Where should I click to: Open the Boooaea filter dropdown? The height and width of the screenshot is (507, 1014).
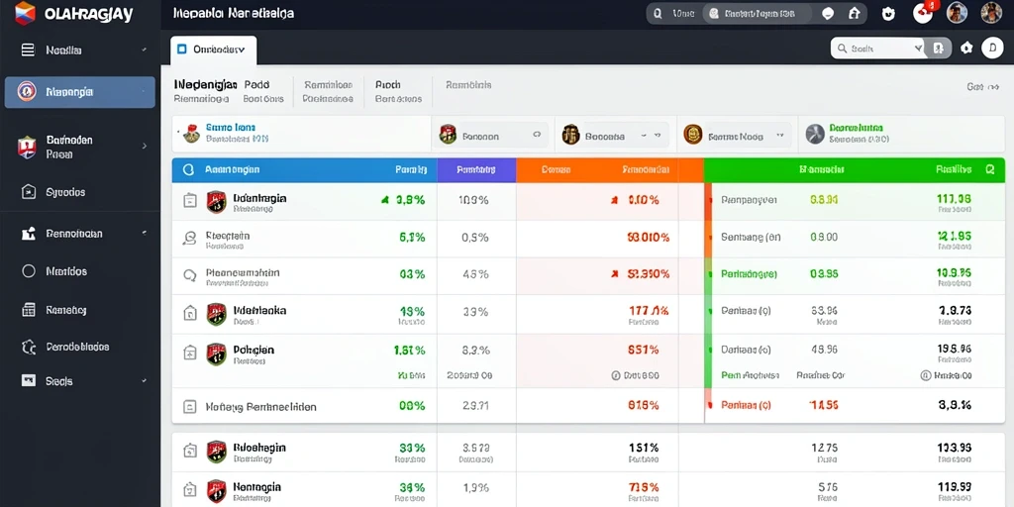(x=613, y=136)
